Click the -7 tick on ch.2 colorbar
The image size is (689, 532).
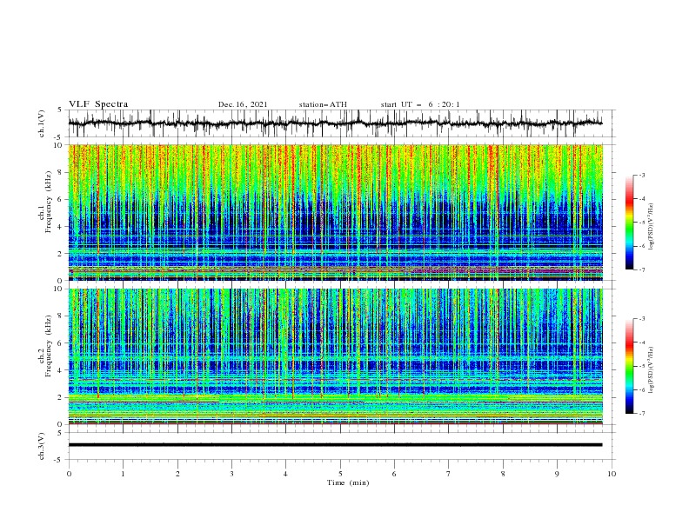pos(641,414)
